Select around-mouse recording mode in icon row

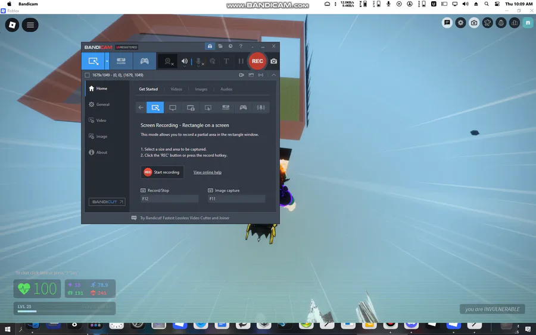coord(208,108)
